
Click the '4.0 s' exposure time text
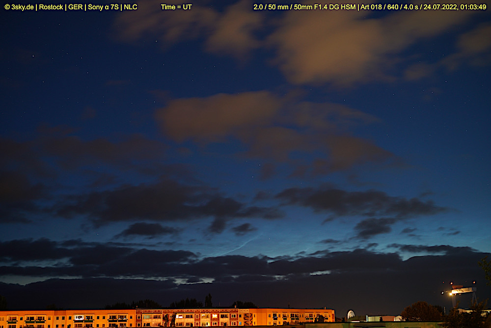411,7
